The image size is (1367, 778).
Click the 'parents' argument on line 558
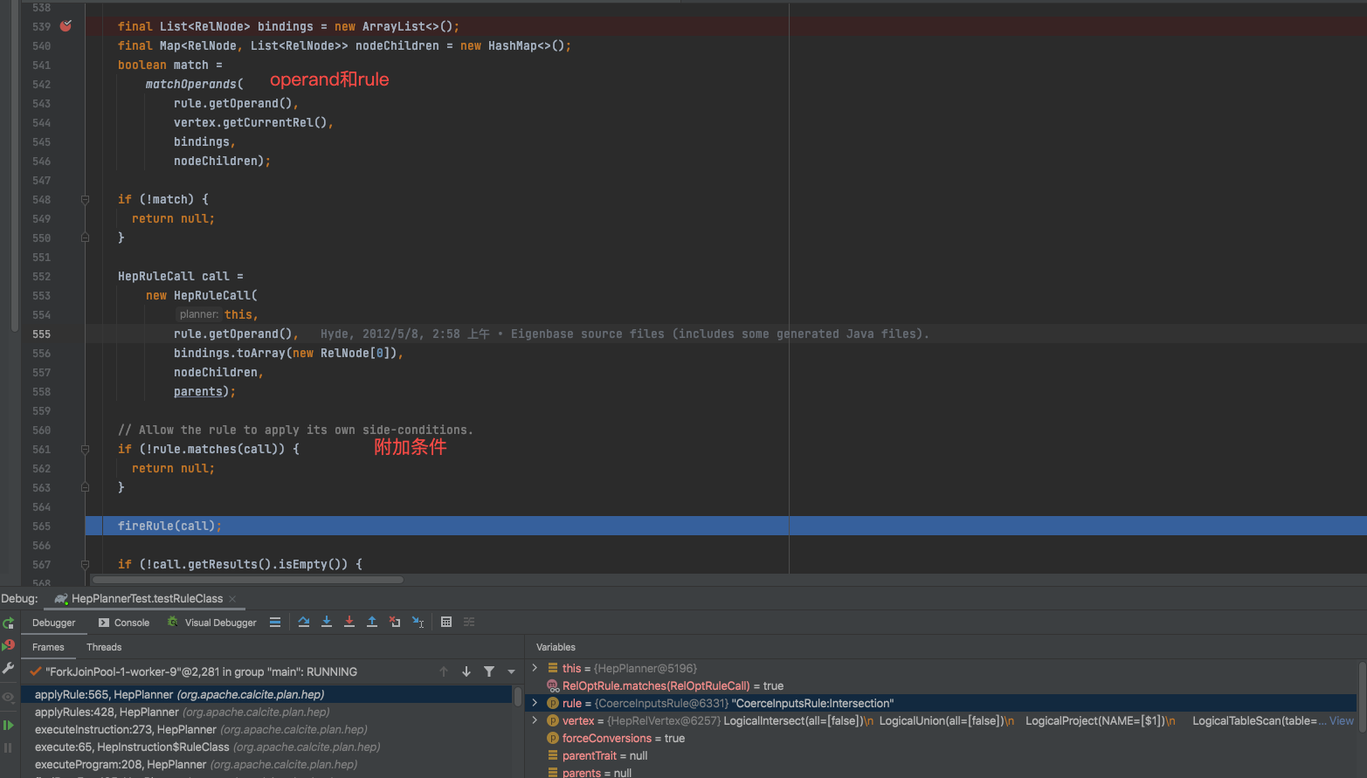click(x=198, y=392)
